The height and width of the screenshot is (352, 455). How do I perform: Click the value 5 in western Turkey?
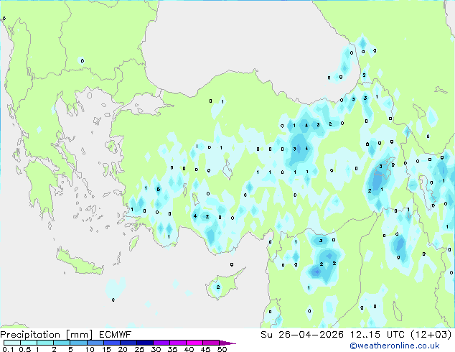[x=158, y=190]
